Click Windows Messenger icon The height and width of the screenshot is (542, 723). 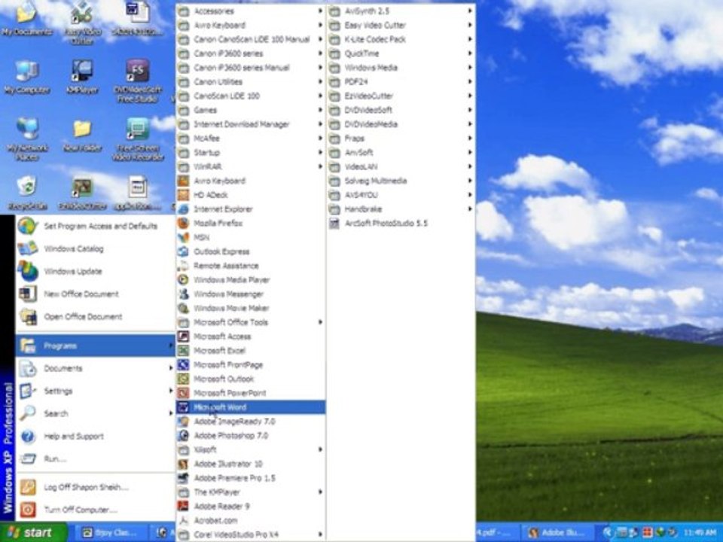(x=184, y=294)
